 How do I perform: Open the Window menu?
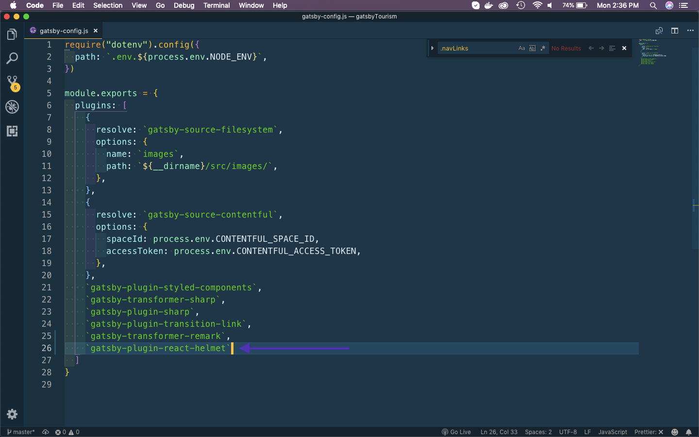(x=251, y=5)
